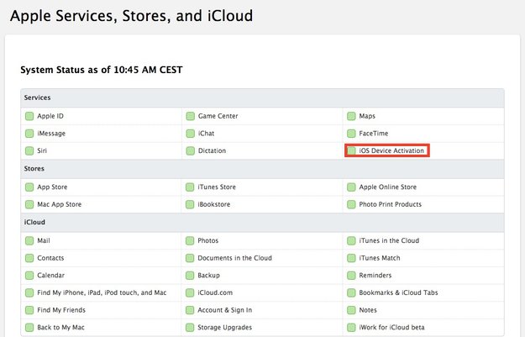The width and height of the screenshot is (525, 337).
Task: Click the green status icon for Apple ID
Action: click(x=29, y=116)
